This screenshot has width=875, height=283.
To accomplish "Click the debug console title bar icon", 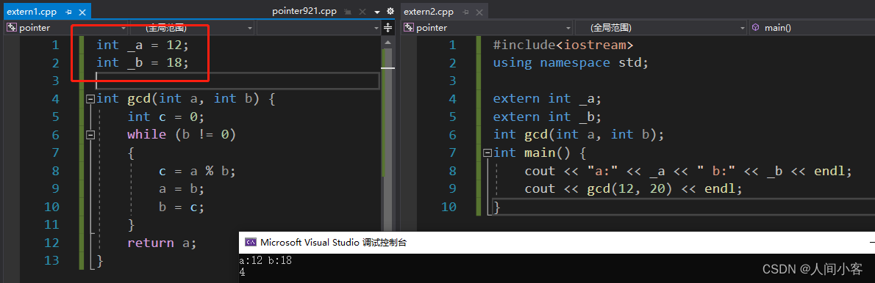I will tap(251, 243).
